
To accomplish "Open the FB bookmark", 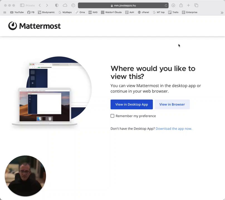I will [31, 12].
